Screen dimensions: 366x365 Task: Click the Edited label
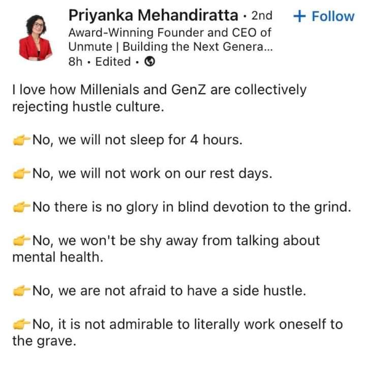click(113, 62)
